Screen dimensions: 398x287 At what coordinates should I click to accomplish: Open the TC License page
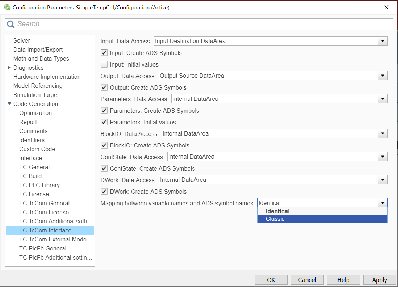[34, 194]
